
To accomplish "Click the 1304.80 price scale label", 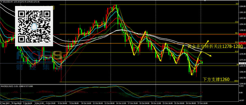I will pyautogui.click(x=241, y=7).
